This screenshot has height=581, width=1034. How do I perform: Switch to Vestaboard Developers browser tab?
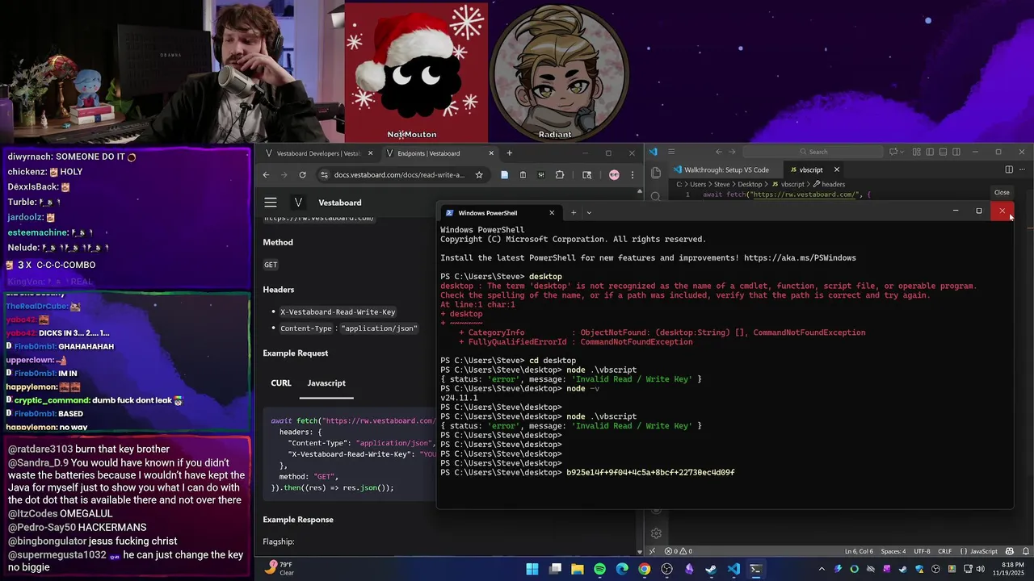pyautogui.click(x=319, y=153)
